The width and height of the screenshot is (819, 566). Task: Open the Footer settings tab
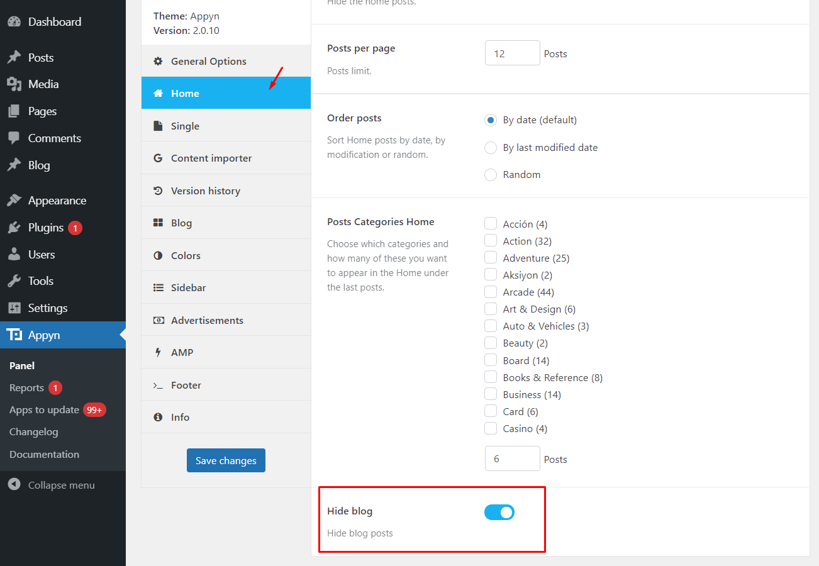[x=226, y=385]
